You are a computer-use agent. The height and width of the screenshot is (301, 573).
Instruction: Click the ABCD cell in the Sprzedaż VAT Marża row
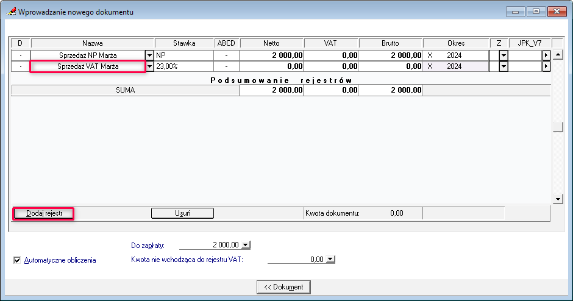click(227, 66)
